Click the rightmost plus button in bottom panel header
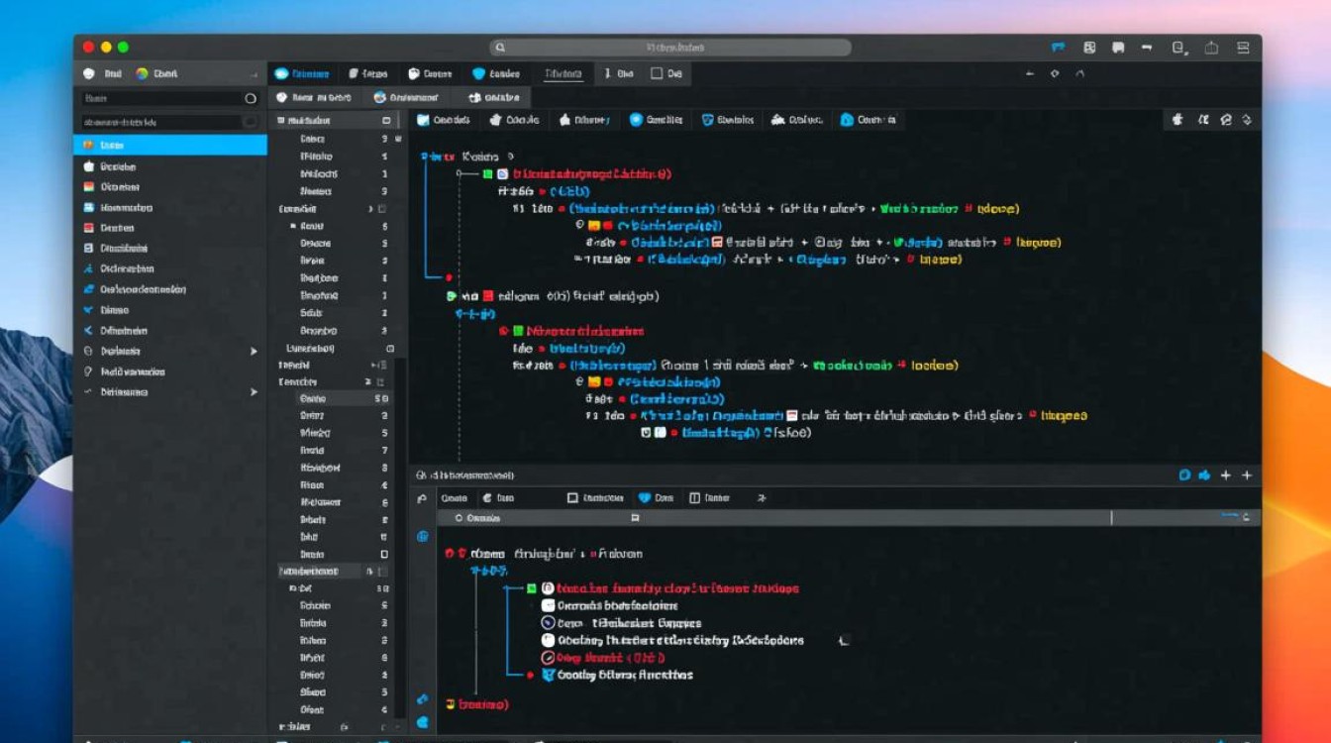The image size is (1331, 743). [x=1246, y=476]
